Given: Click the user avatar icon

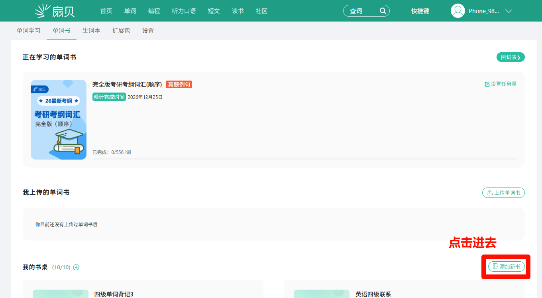Looking at the screenshot, I should pos(458,11).
